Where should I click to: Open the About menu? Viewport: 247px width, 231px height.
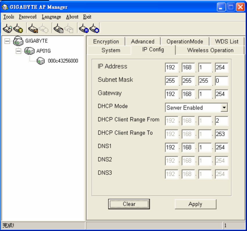click(72, 17)
